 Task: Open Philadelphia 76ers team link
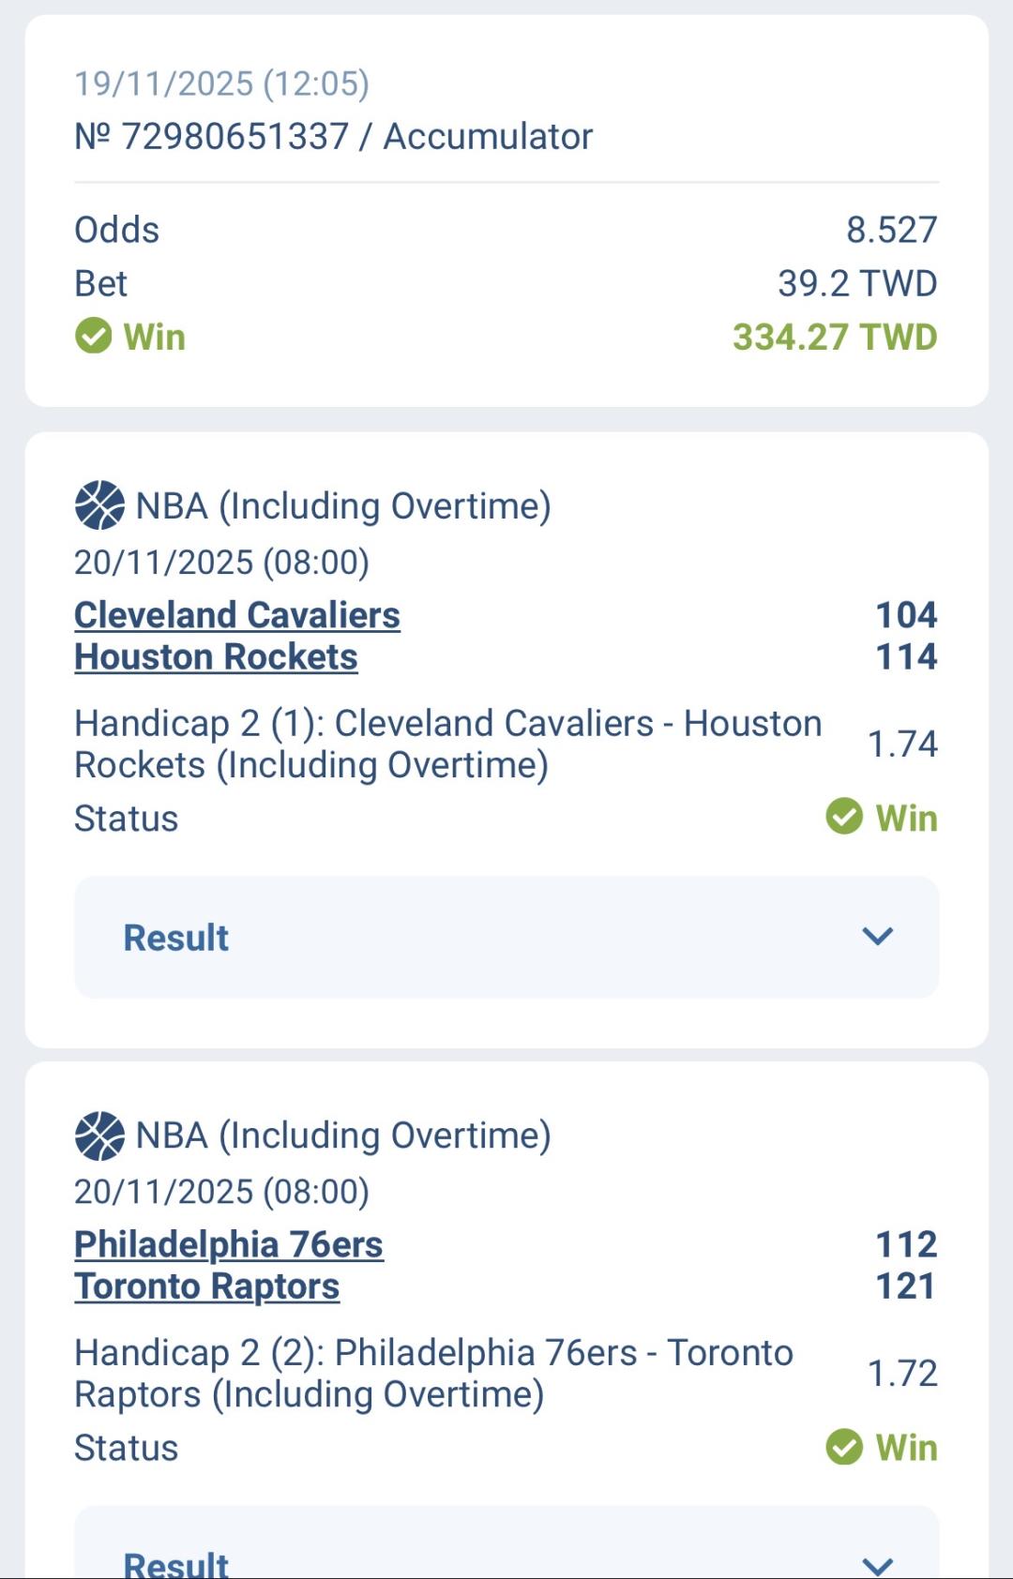pos(229,1244)
